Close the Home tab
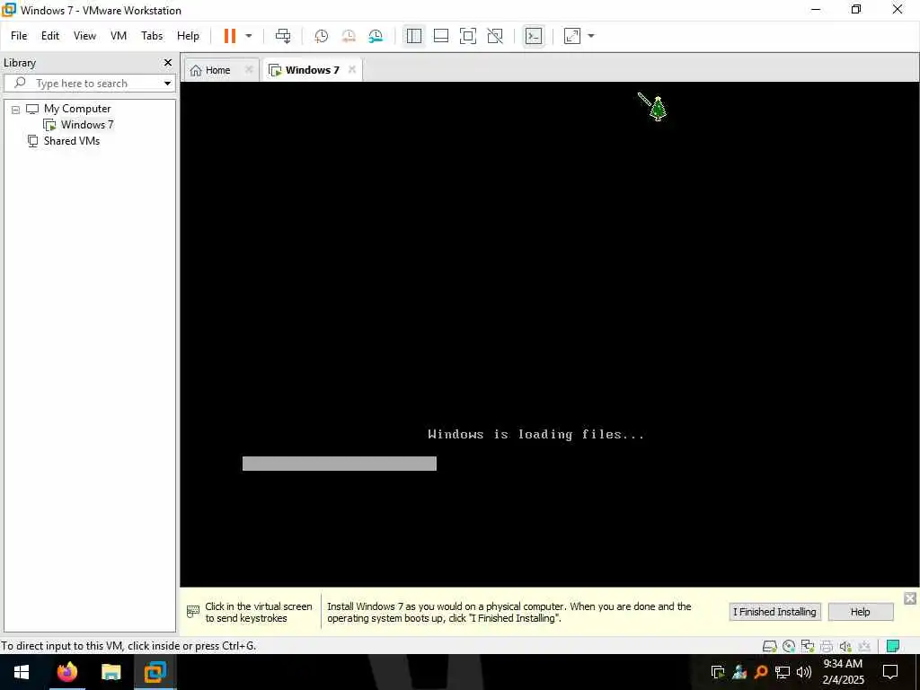The height and width of the screenshot is (690, 920). (249, 69)
